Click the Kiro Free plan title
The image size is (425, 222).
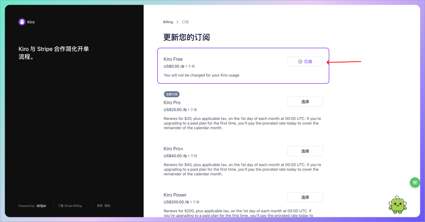click(173, 59)
